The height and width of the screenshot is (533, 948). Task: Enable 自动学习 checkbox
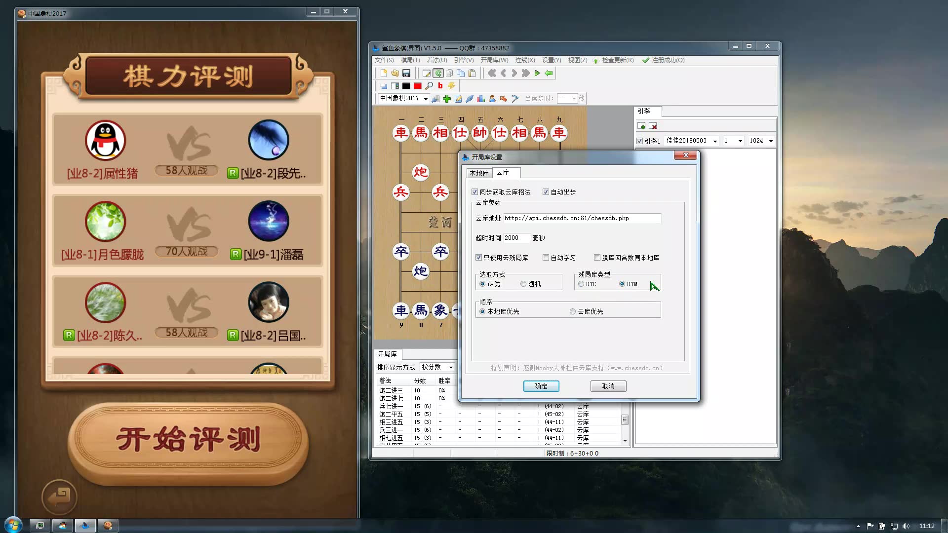coord(546,258)
